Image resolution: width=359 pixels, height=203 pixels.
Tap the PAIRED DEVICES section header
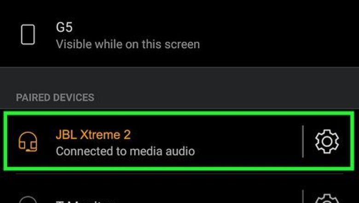[55, 97]
